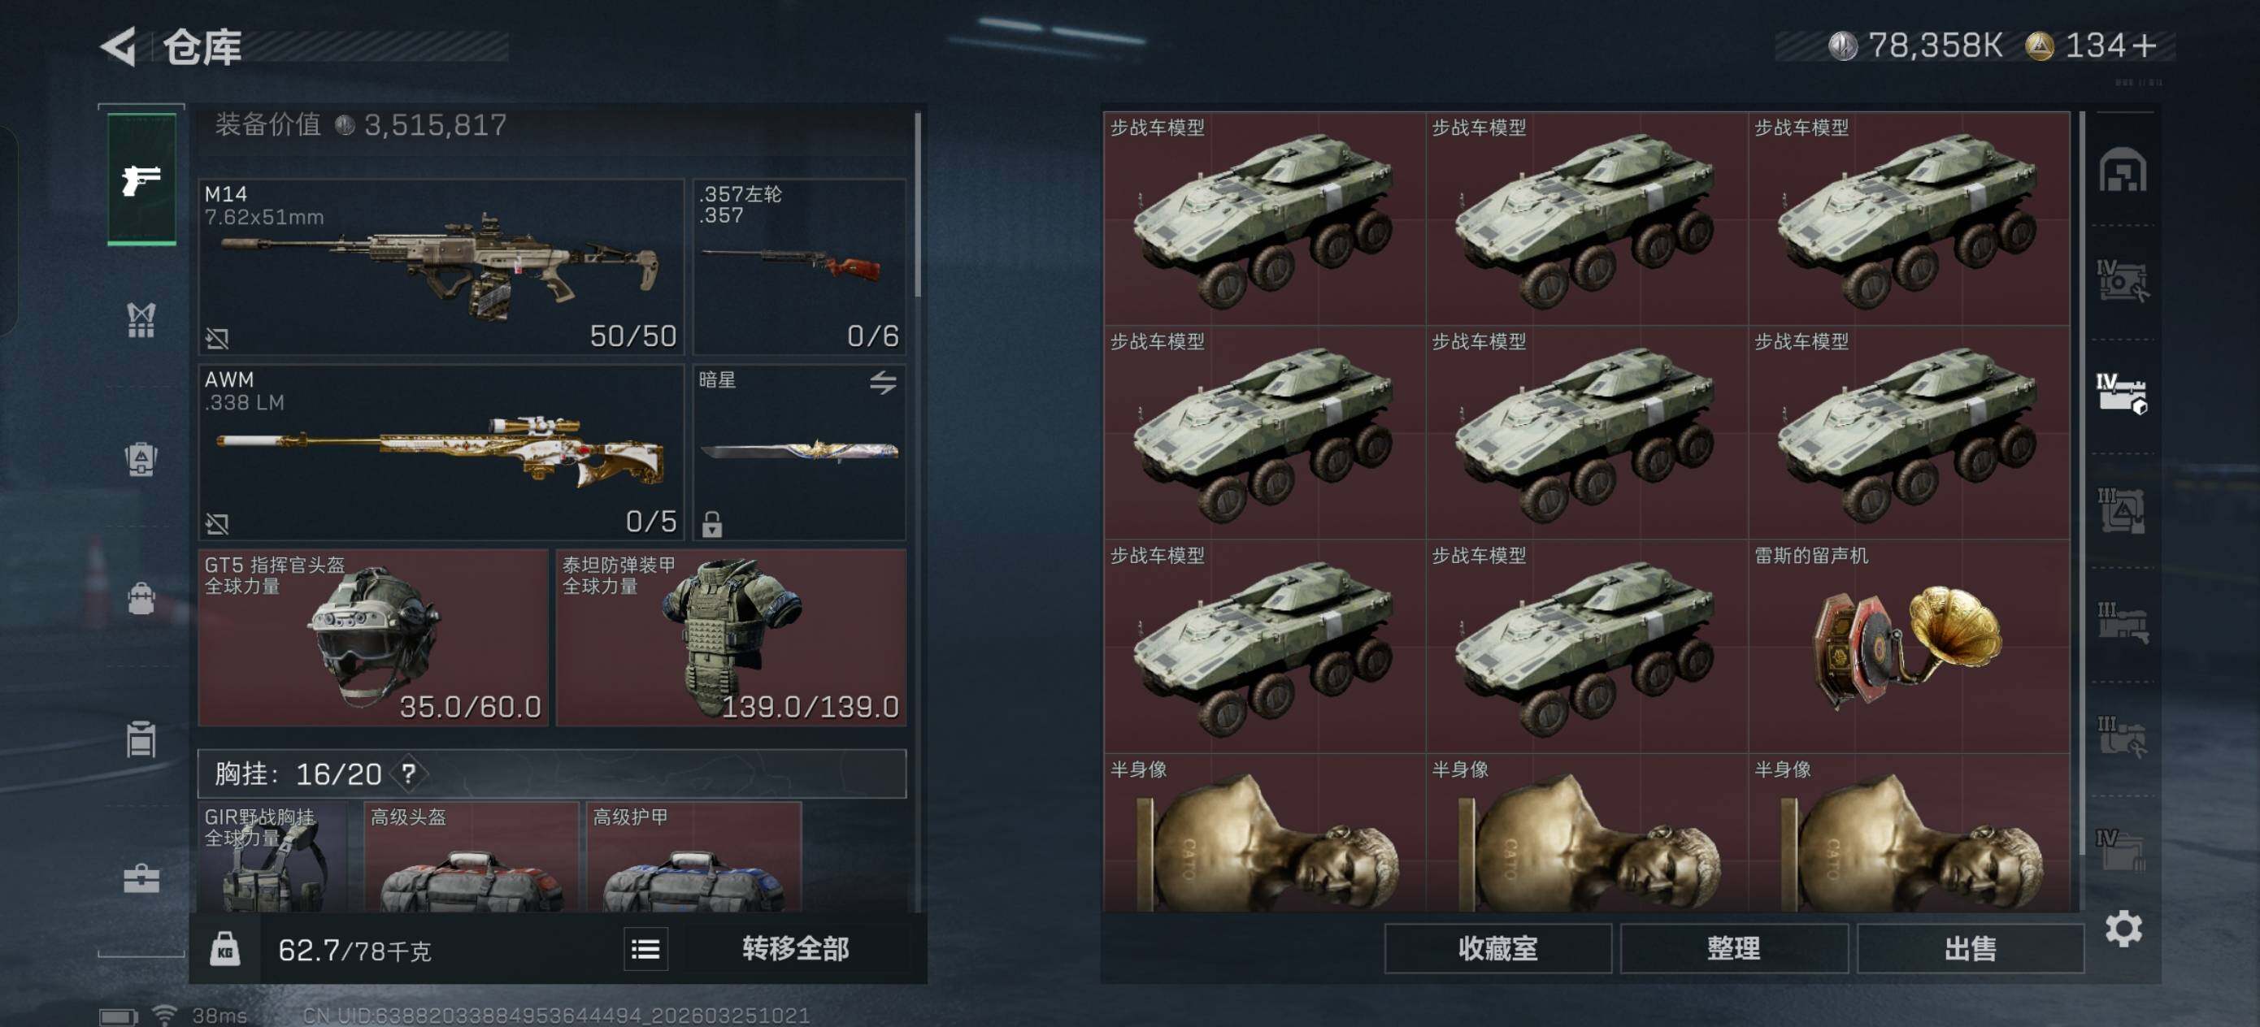The height and width of the screenshot is (1027, 2260).
Task: Select the highlighted IV container filter icon
Action: pyautogui.click(x=2121, y=394)
